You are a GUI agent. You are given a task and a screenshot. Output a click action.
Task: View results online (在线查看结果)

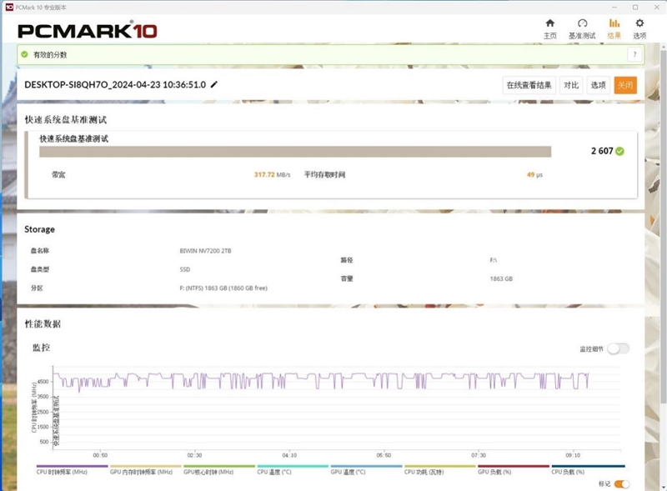click(x=529, y=85)
